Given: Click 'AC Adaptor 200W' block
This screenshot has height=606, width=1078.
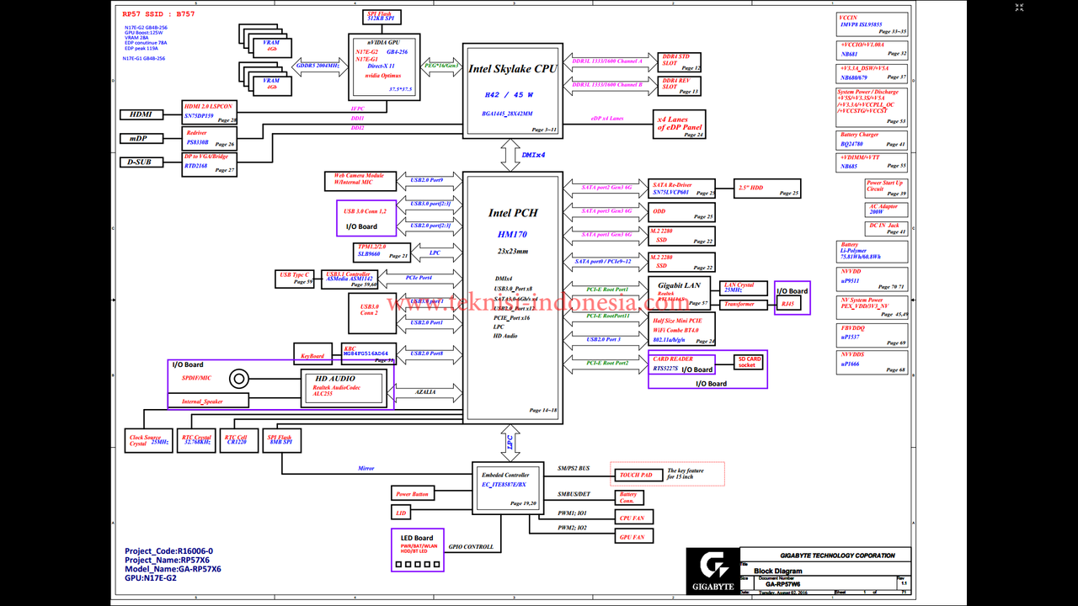Looking at the screenshot, I should 887,210.
